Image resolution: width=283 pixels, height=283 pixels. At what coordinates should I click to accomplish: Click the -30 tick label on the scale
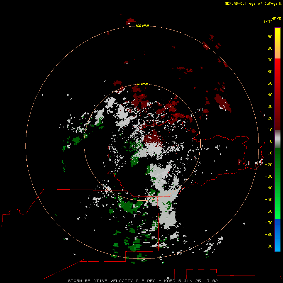(x=269, y=176)
